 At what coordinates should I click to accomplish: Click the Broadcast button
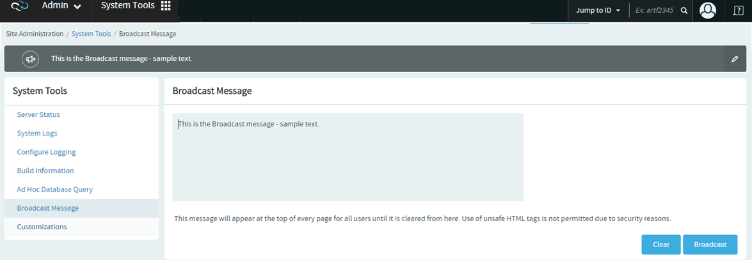pos(710,244)
